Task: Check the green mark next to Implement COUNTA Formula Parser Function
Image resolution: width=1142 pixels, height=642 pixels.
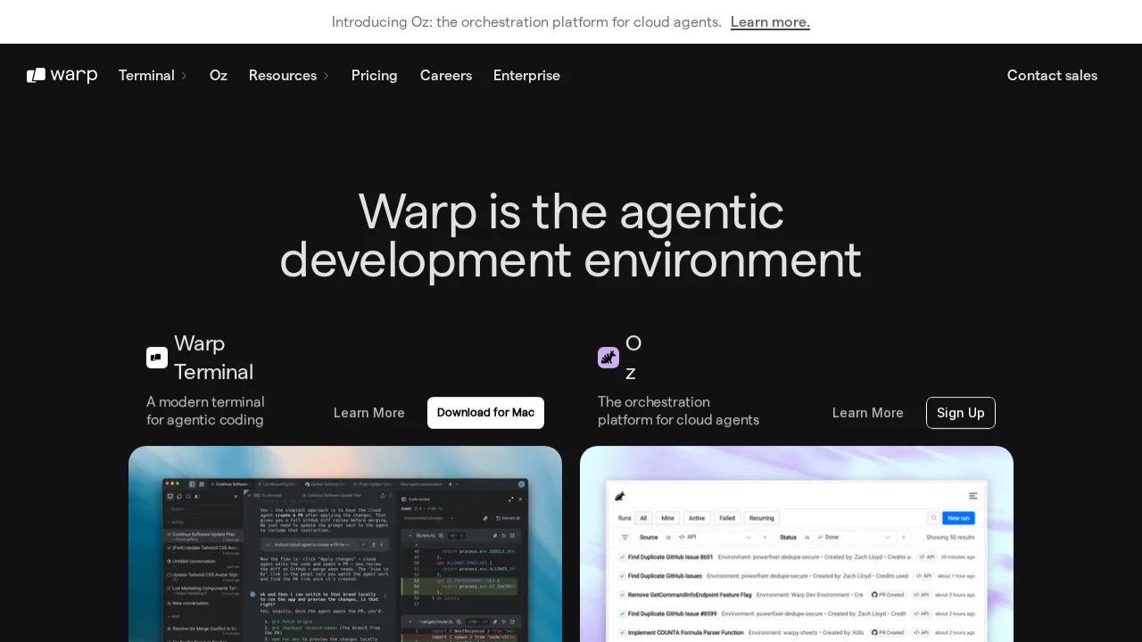Action: pyautogui.click(x=621, y=631)
